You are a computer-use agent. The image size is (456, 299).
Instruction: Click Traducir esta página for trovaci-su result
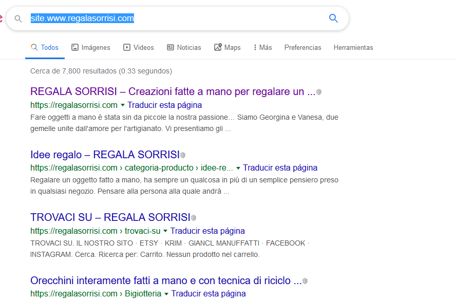click(x=207, y=231)
